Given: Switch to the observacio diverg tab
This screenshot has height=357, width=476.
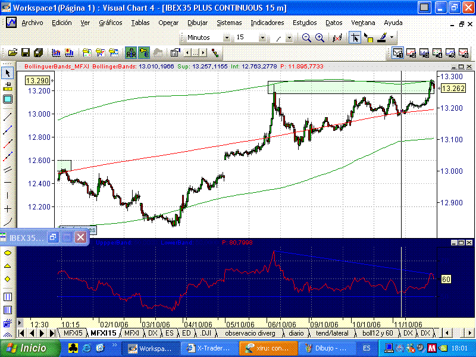Looking at the screenshot, I should (250, 333).
